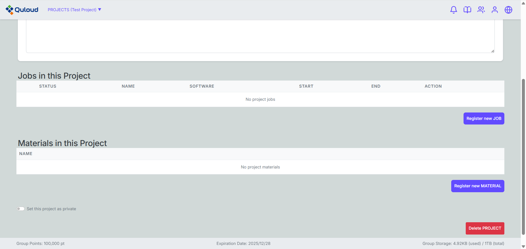Click the Register new JOB button

coord(484,118)
